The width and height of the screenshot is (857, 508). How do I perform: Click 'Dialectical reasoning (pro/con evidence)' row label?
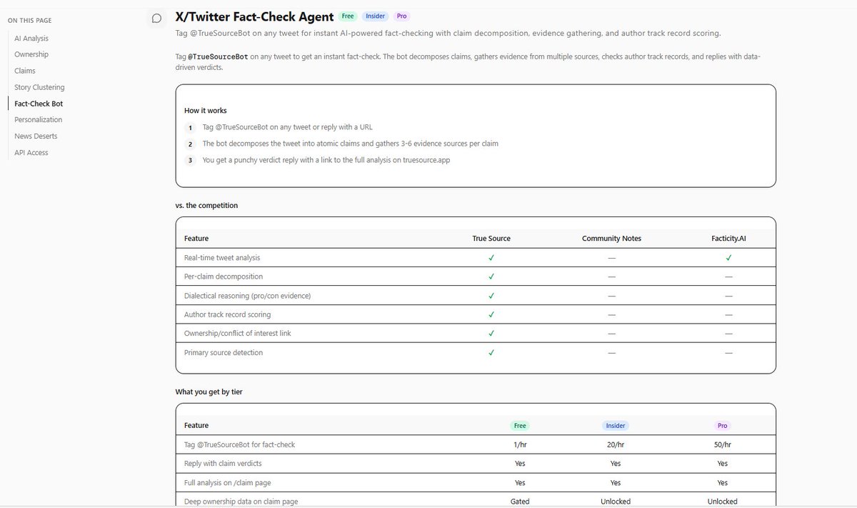247,295
